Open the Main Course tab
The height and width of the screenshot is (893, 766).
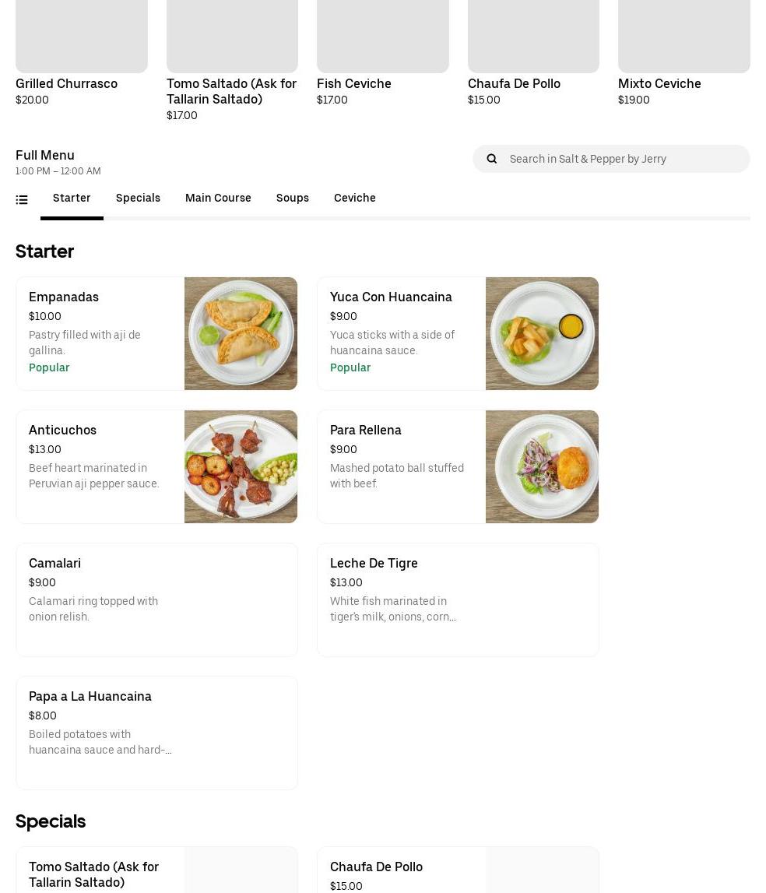pos(218,198)
